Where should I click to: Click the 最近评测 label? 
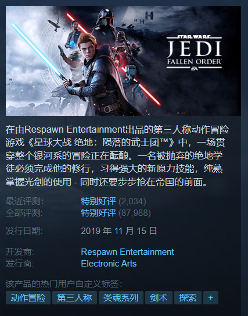coord(24,201)
